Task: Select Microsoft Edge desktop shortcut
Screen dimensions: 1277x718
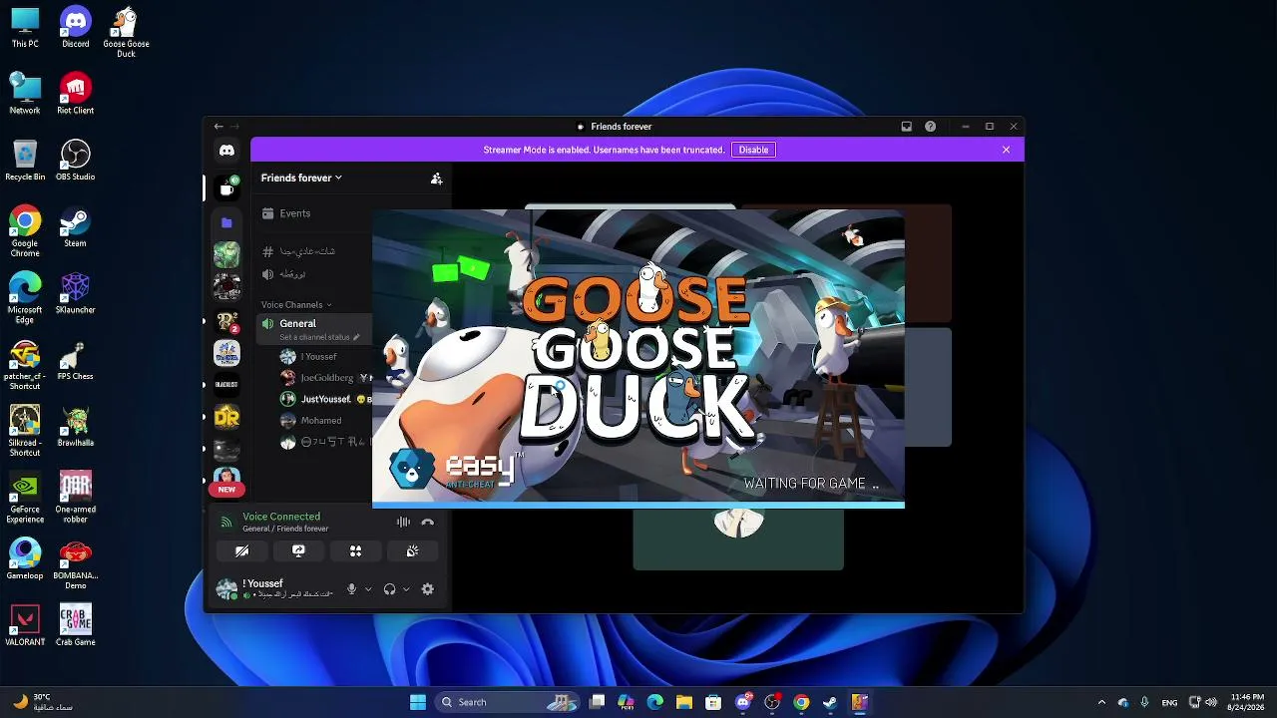Action: click(25, 299)
